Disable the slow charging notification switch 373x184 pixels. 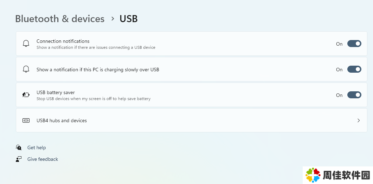(354, 70)
